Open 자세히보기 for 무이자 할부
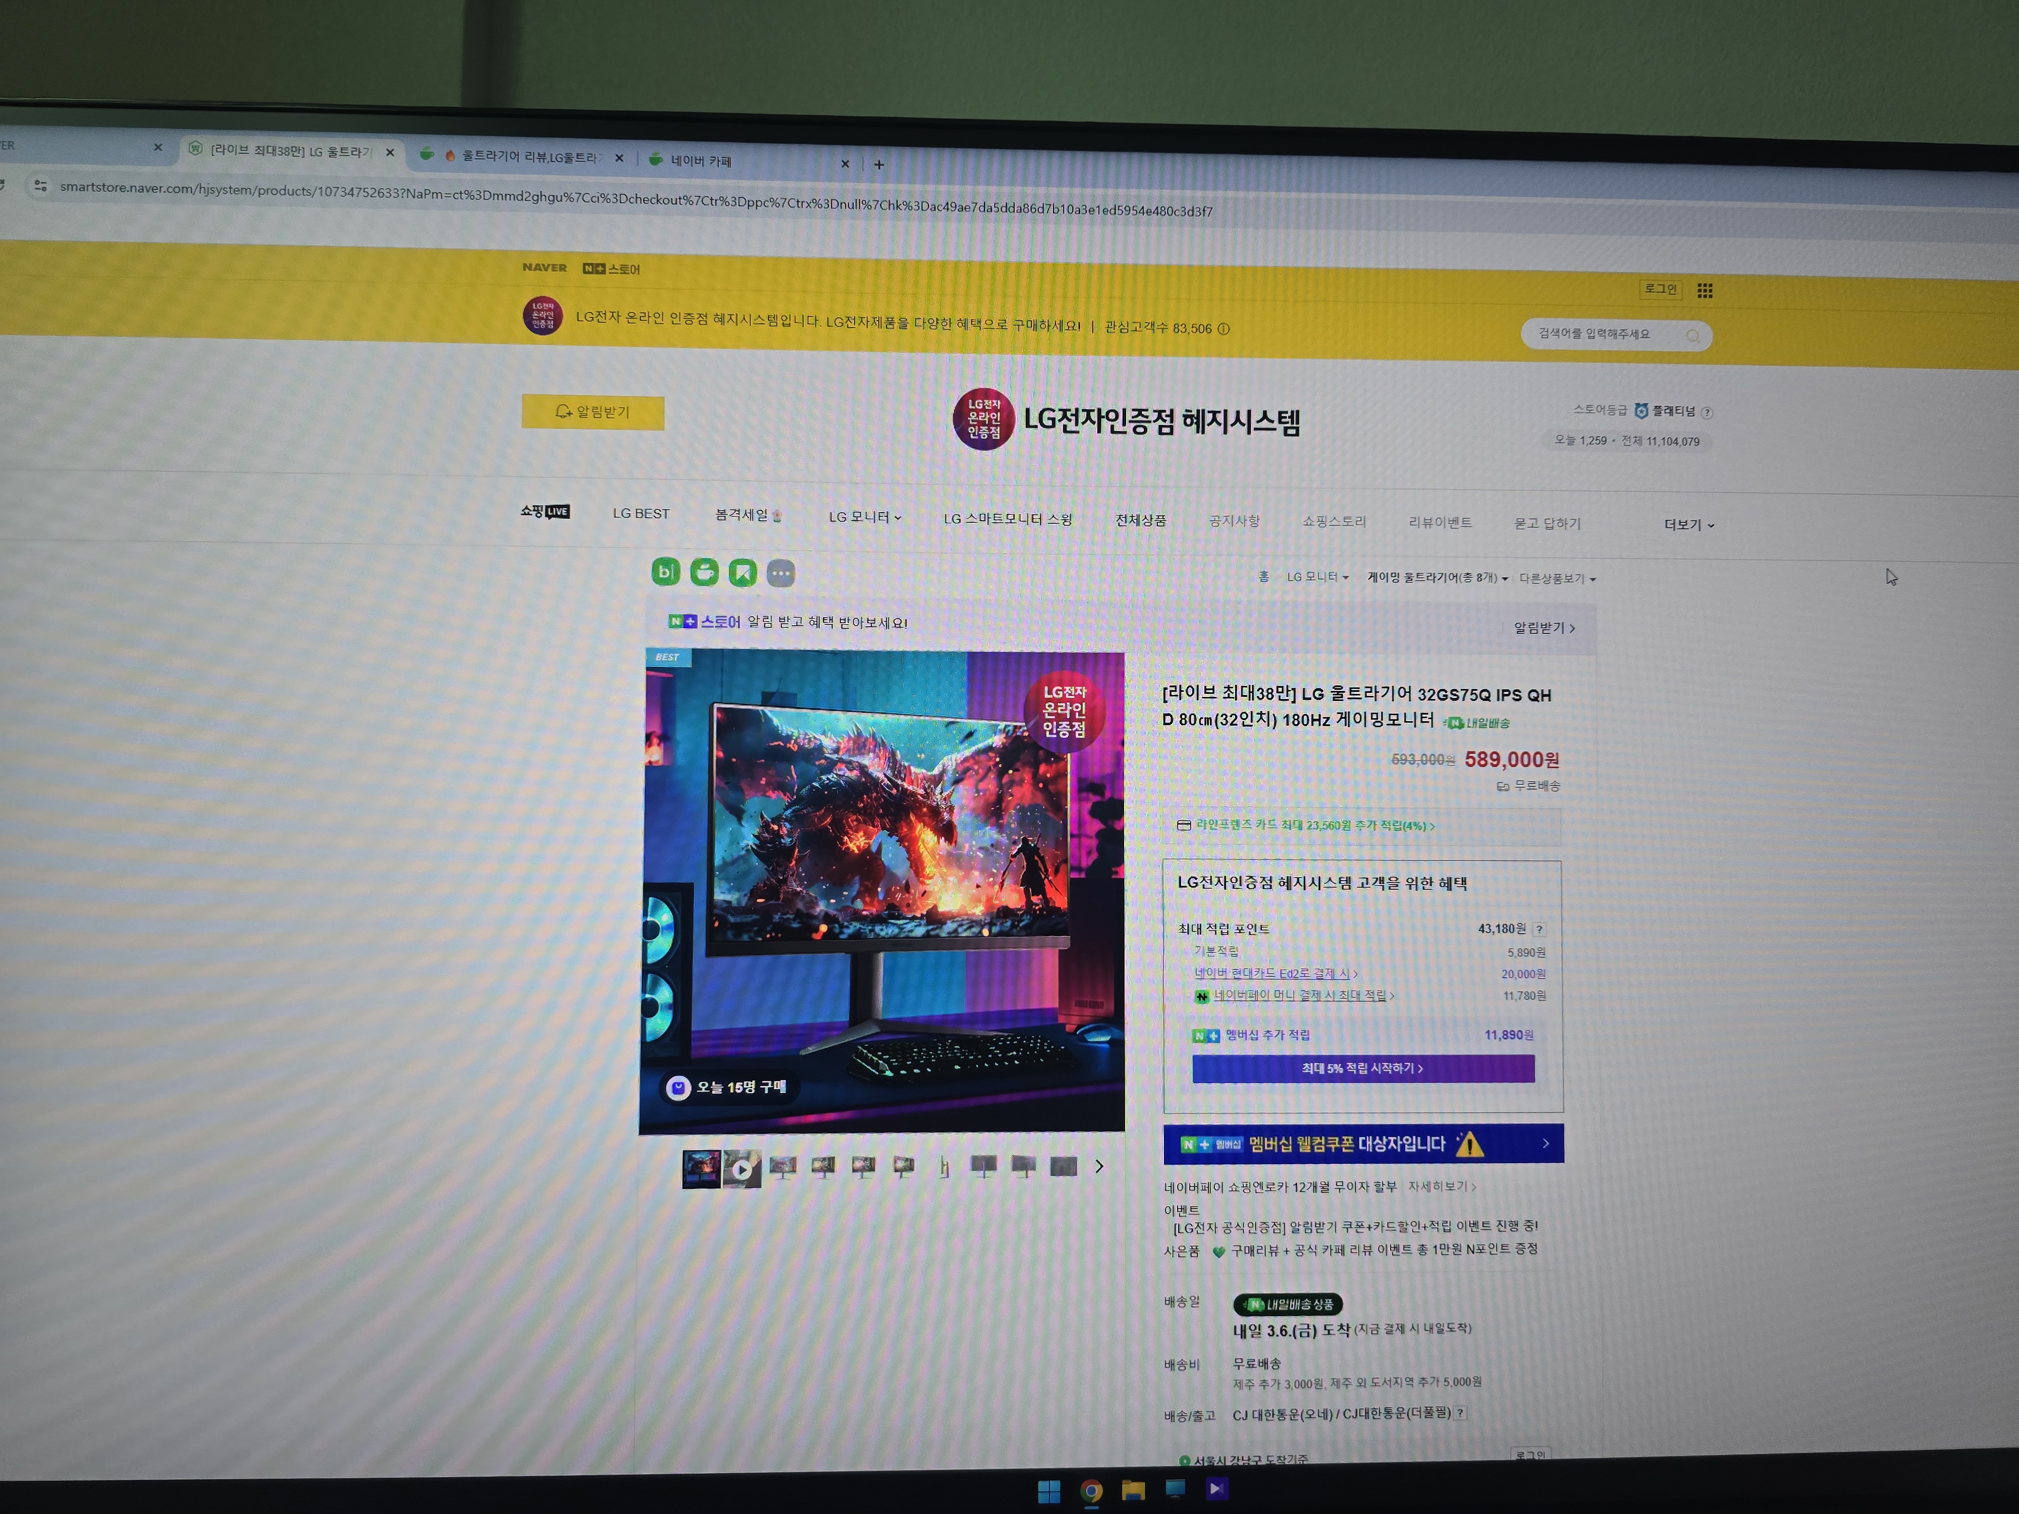Viewport: 2019px width, 1514px height. coord(1442,1186)
